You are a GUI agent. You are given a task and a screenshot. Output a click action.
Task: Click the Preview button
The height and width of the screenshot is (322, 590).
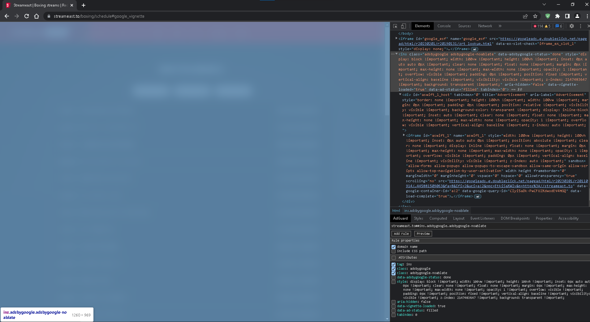pyautogui.click(x=423, y=234)
